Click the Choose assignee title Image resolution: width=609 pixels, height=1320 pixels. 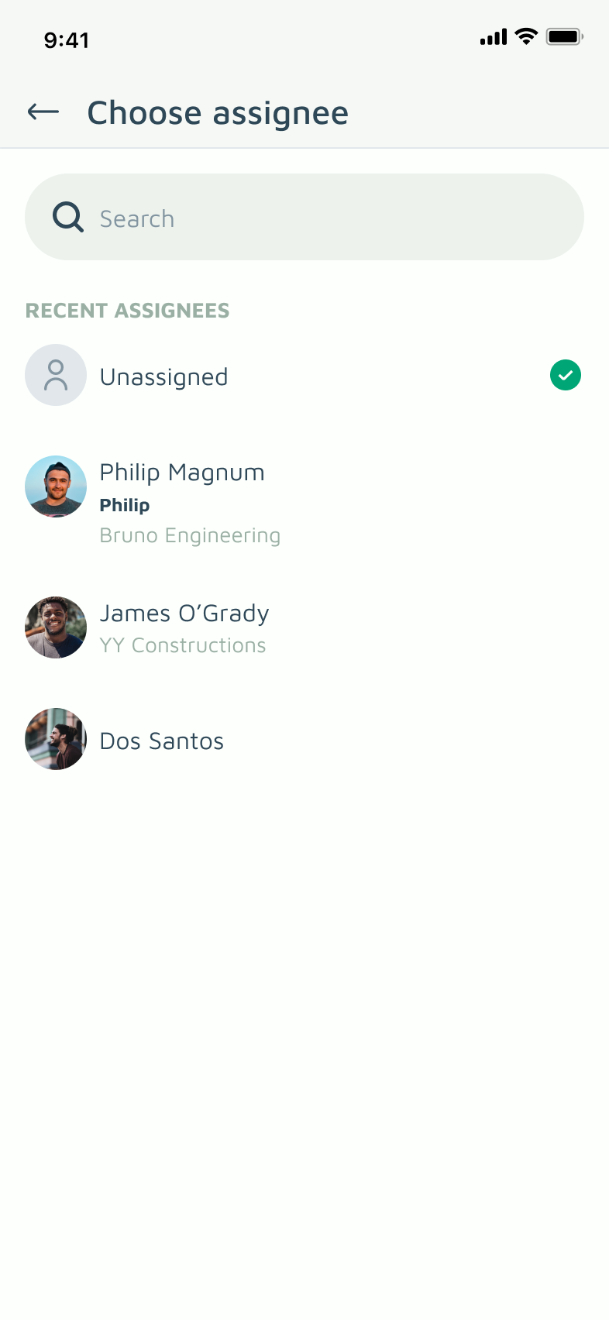[218, 113]
